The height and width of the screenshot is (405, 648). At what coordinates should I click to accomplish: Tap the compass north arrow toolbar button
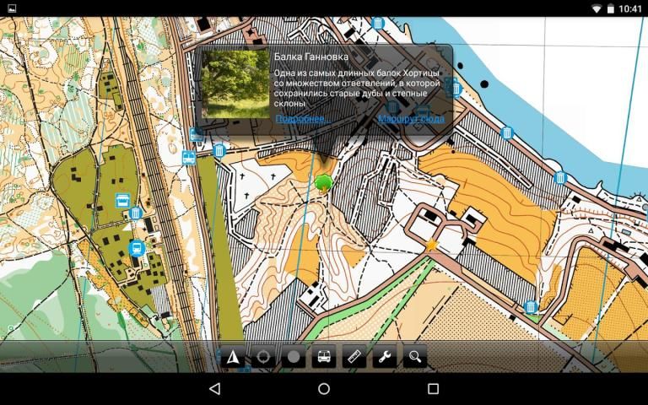pyautogui.click(x=233, y=357)
